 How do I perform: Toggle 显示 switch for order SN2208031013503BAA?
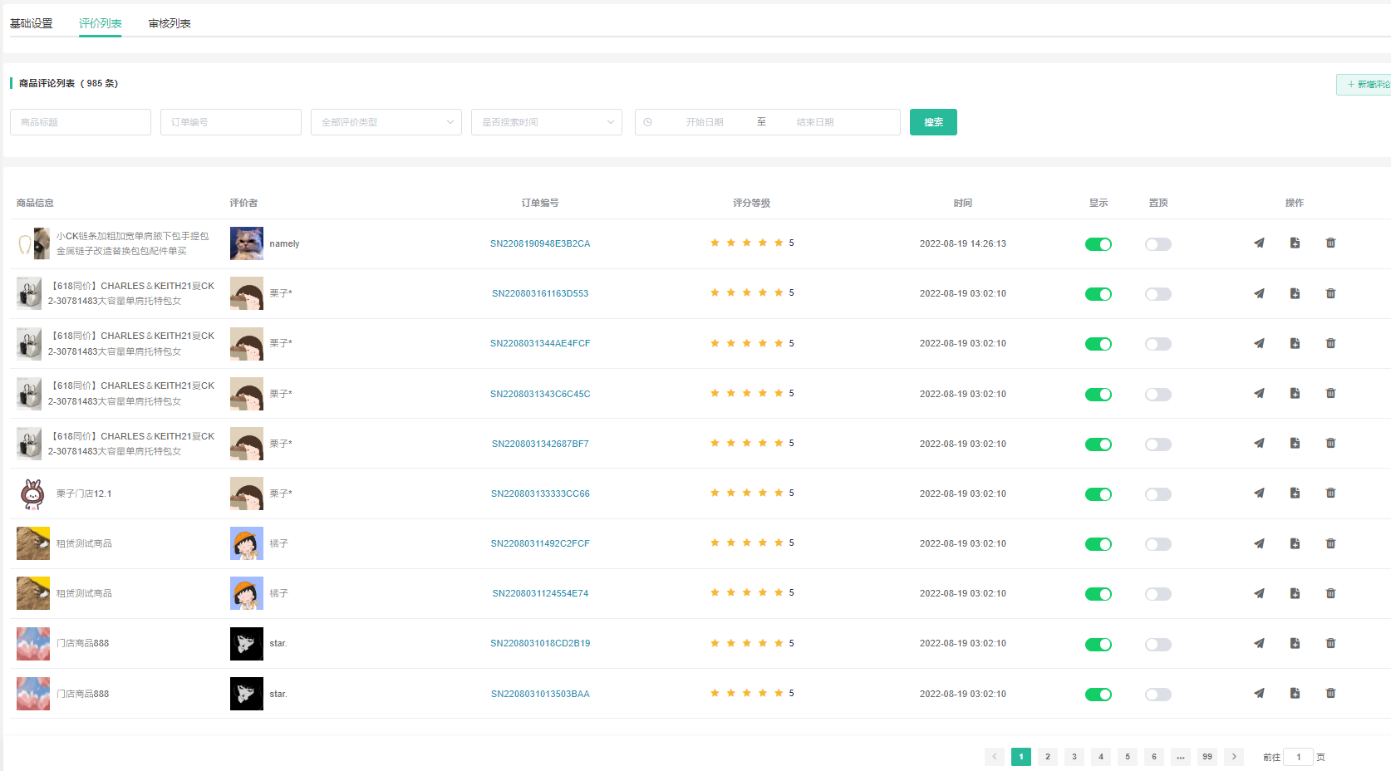[1098, 695]
